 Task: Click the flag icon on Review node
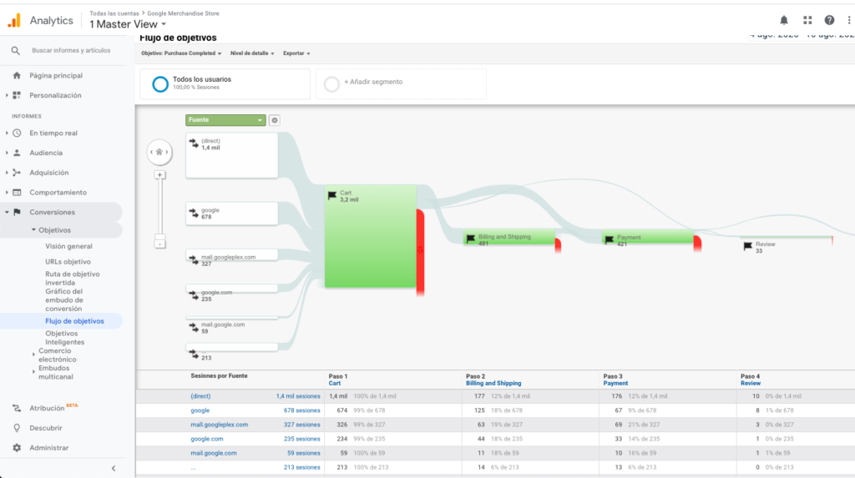(x=747, y=246)
